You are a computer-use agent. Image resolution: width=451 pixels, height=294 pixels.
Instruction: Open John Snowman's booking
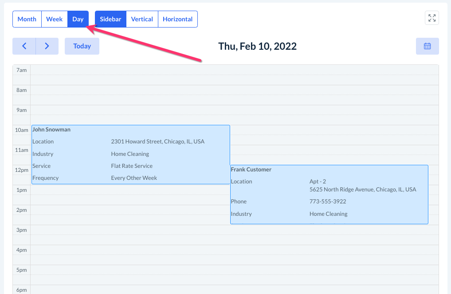tap(51, 130)
